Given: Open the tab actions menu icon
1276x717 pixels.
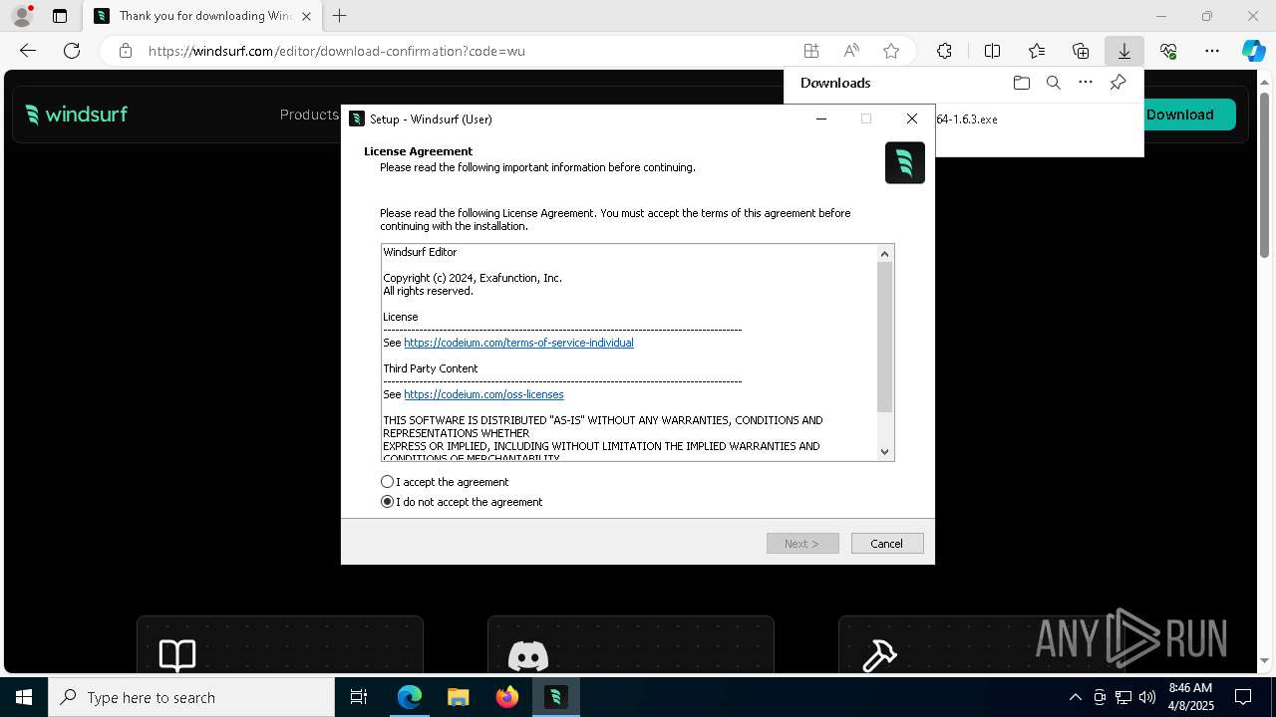Looking at the screenshot, I should (60, 16).
